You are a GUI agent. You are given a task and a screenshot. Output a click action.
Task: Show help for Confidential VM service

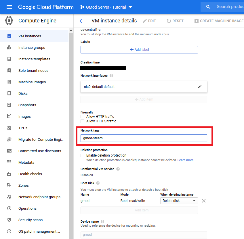[118, 169]
